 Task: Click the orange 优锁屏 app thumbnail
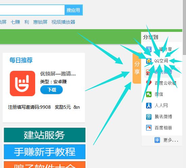click(22, 83)
